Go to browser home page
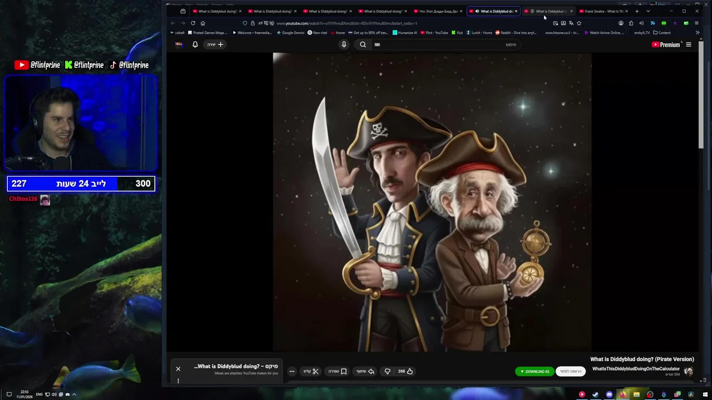Viewport: 712px width, 400px height. click(202, 23)
